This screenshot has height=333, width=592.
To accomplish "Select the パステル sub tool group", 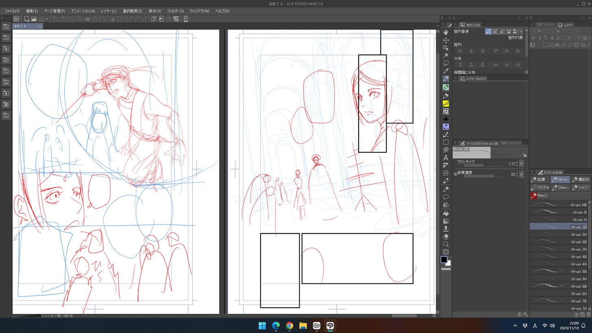I will tap(540, 187).
